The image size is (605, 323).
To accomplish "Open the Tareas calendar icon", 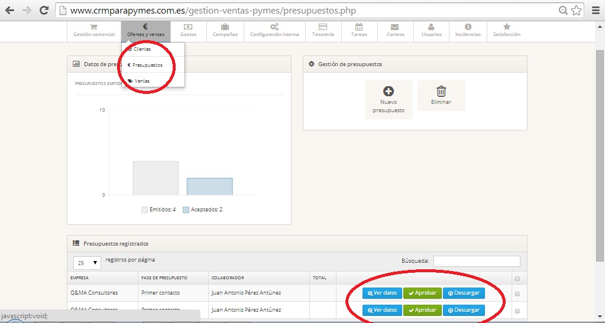I will [x=359, y=27].
